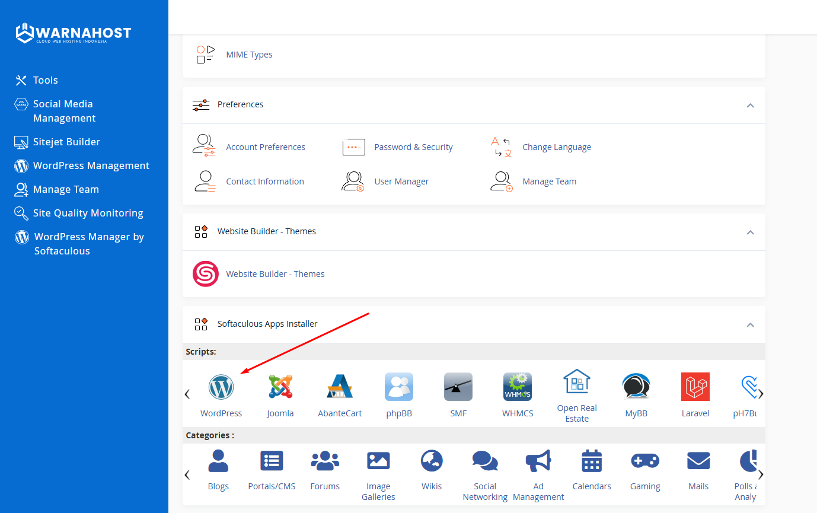Select the Laravel script icon
The height and width of the screenshot is (513, 817).
pos(695,387)
